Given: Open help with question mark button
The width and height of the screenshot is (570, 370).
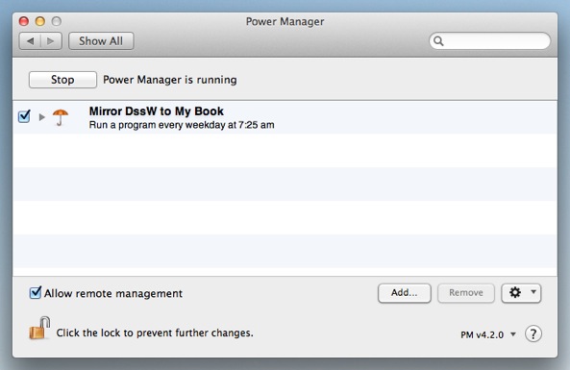Looking at the screenshot, I should coord(533,334).
